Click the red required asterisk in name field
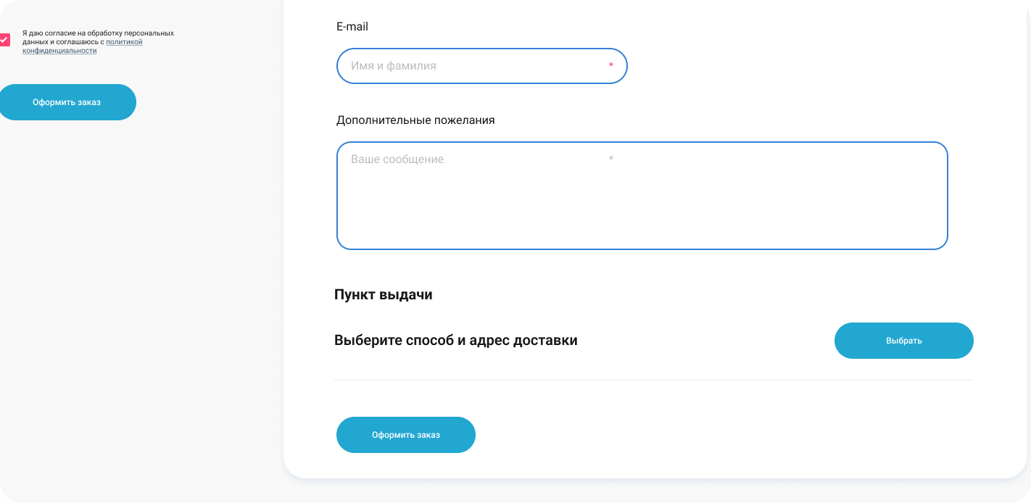Image resolution: width=1031 pixels, height=503 pixels. pos(611,66)
